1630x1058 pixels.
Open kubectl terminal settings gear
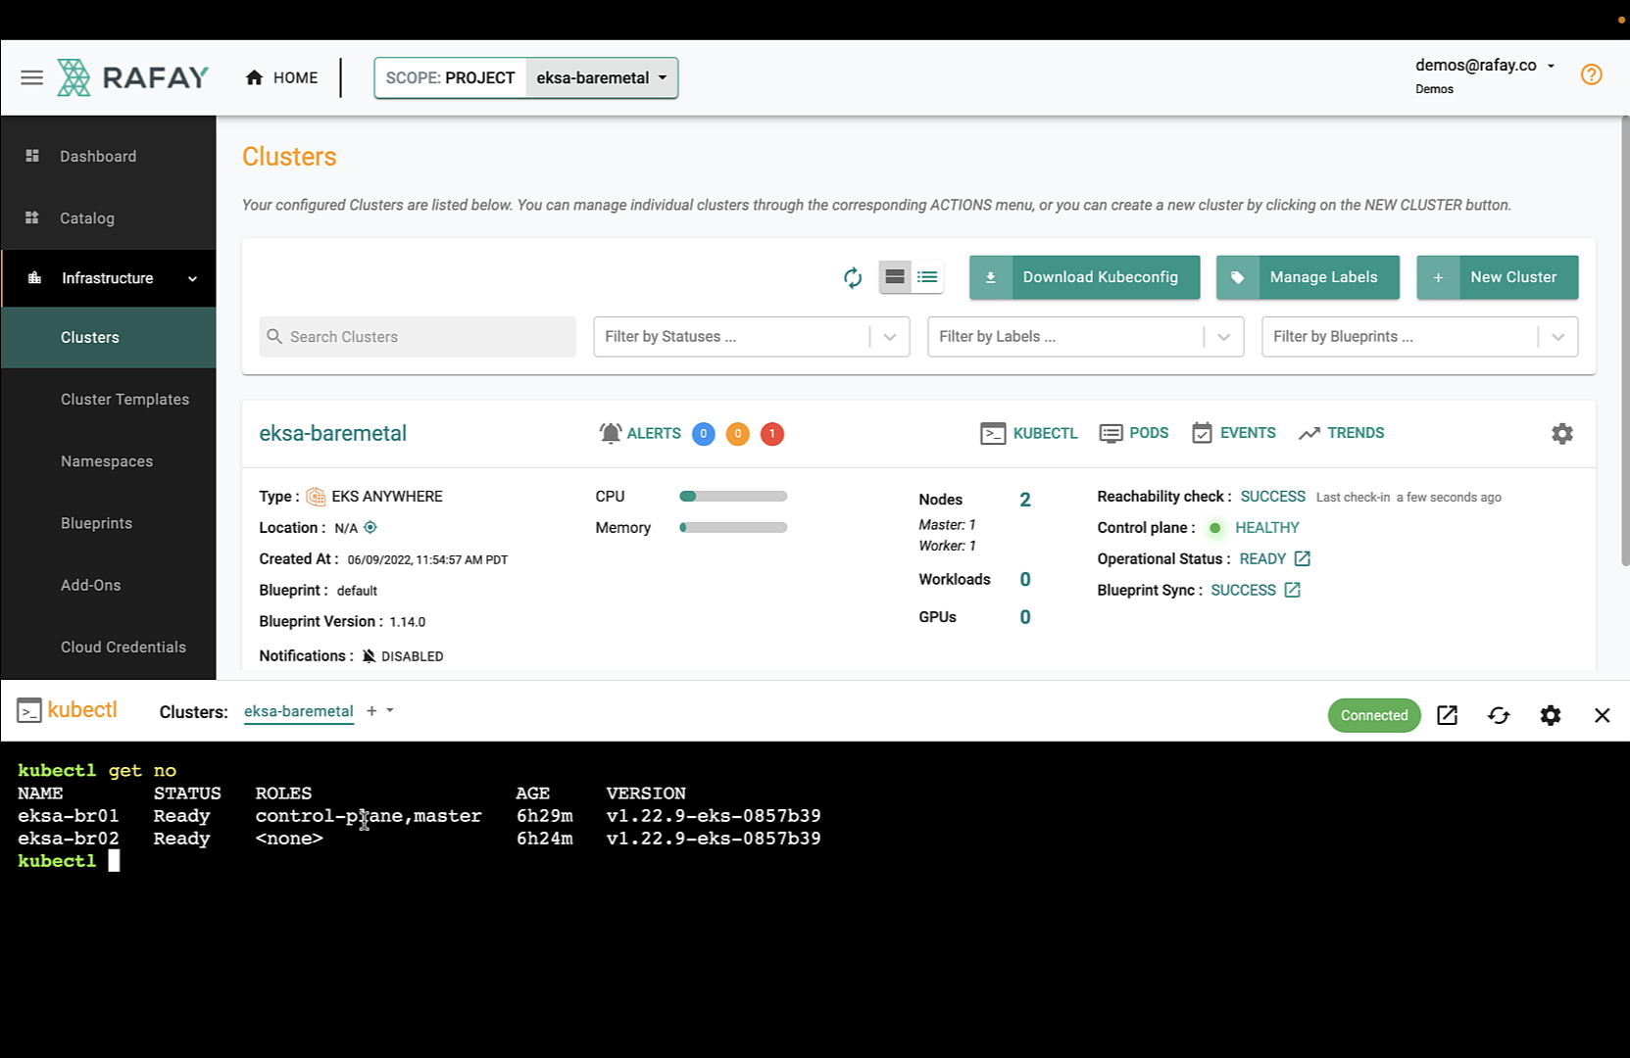pyautogui.click(x=1550, y=715)
